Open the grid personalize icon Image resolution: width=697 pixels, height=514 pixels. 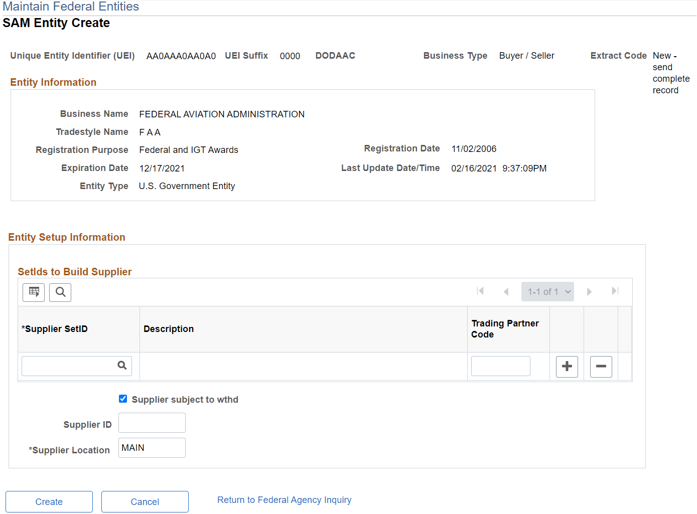coord(34,292)
